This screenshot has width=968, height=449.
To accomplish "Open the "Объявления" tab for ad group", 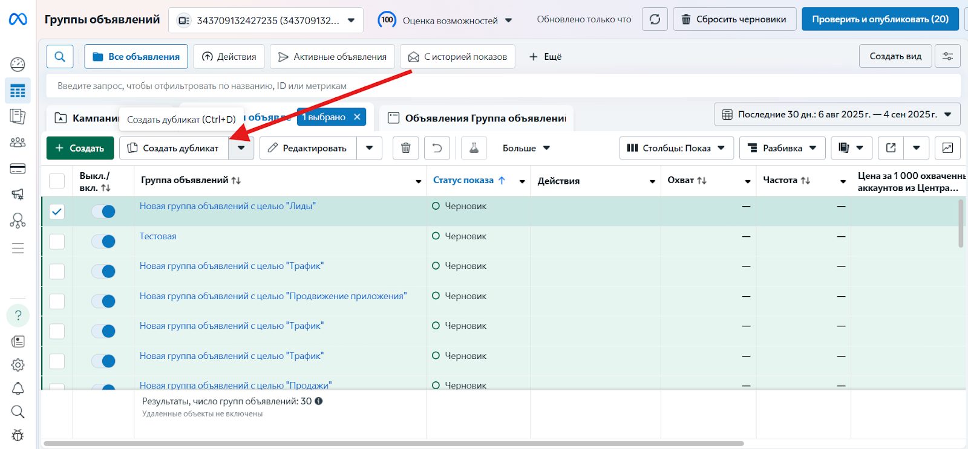I will [477, 118].
